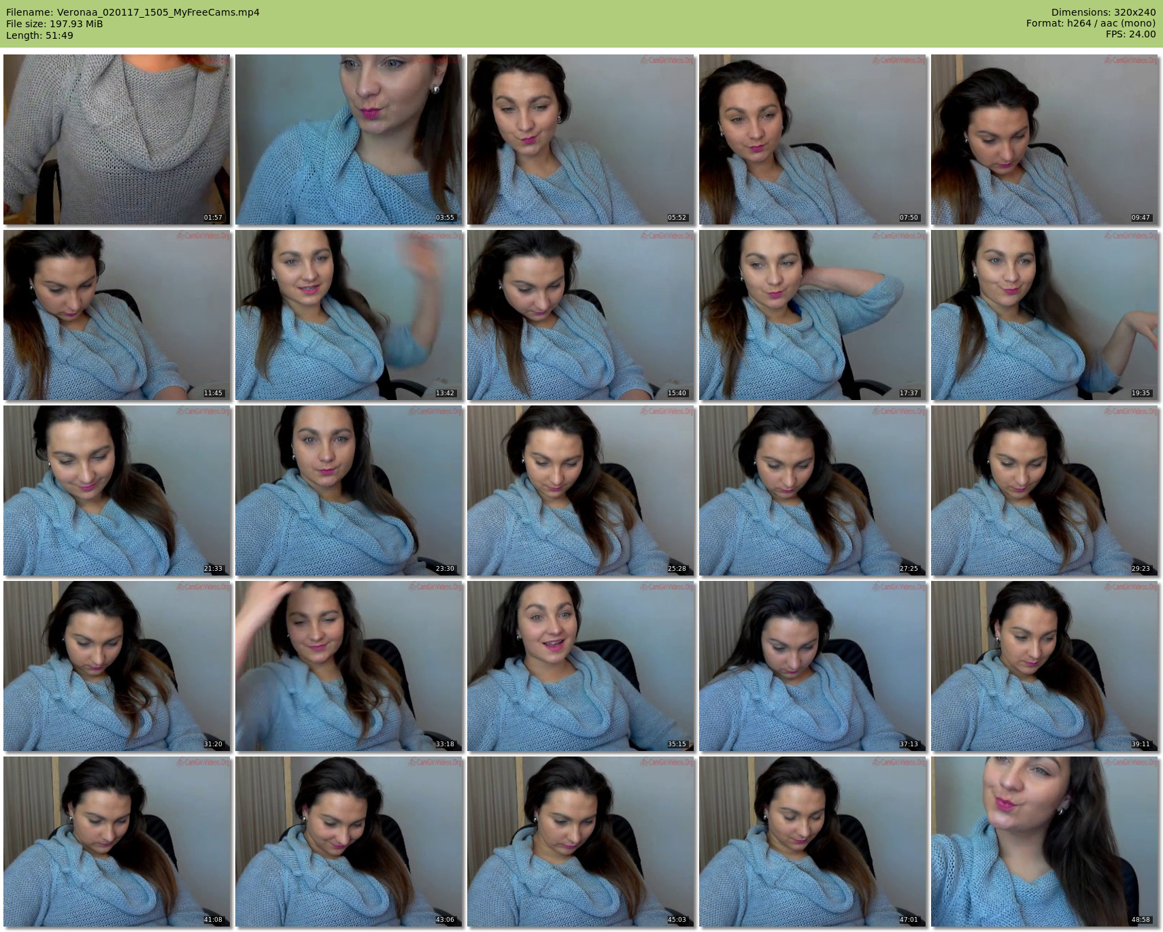This screenshot has width=1163, height=932.
Task: Select the frame labeled 41:08
Action: click(x=117, y=842)
